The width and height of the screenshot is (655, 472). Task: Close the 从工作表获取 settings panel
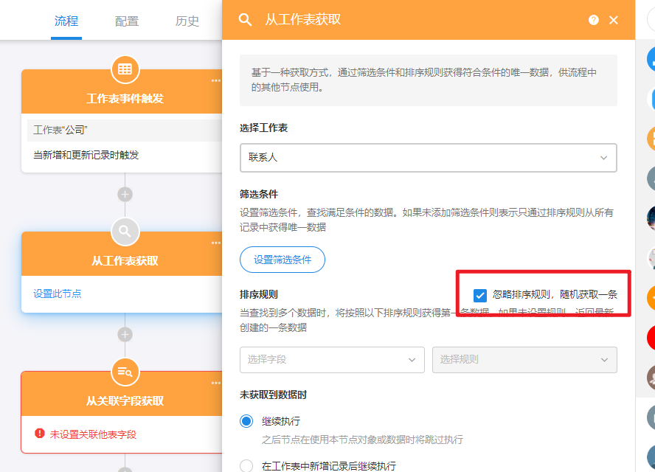pos(614,20)
